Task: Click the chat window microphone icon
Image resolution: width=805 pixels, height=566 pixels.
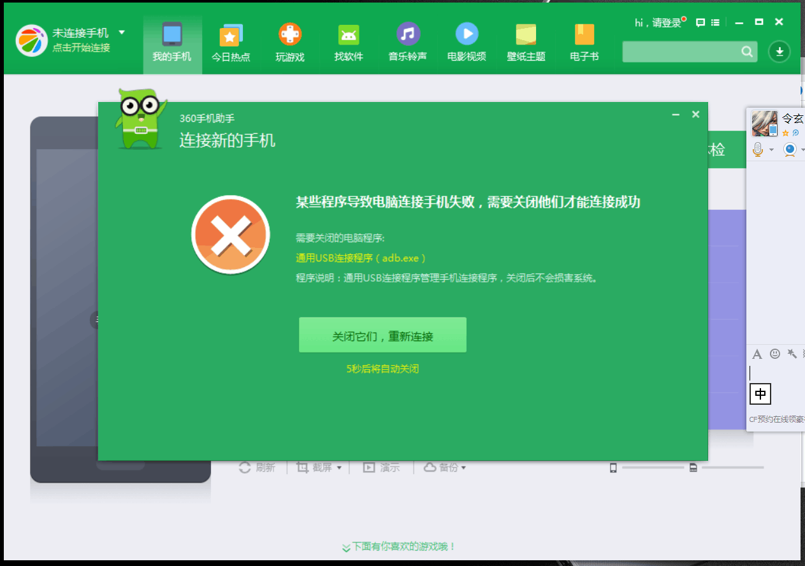Action: pos(758,149)
